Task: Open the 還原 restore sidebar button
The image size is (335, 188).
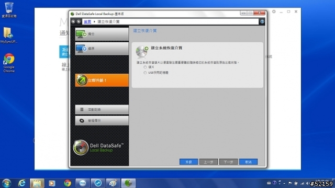Action: 102,49
